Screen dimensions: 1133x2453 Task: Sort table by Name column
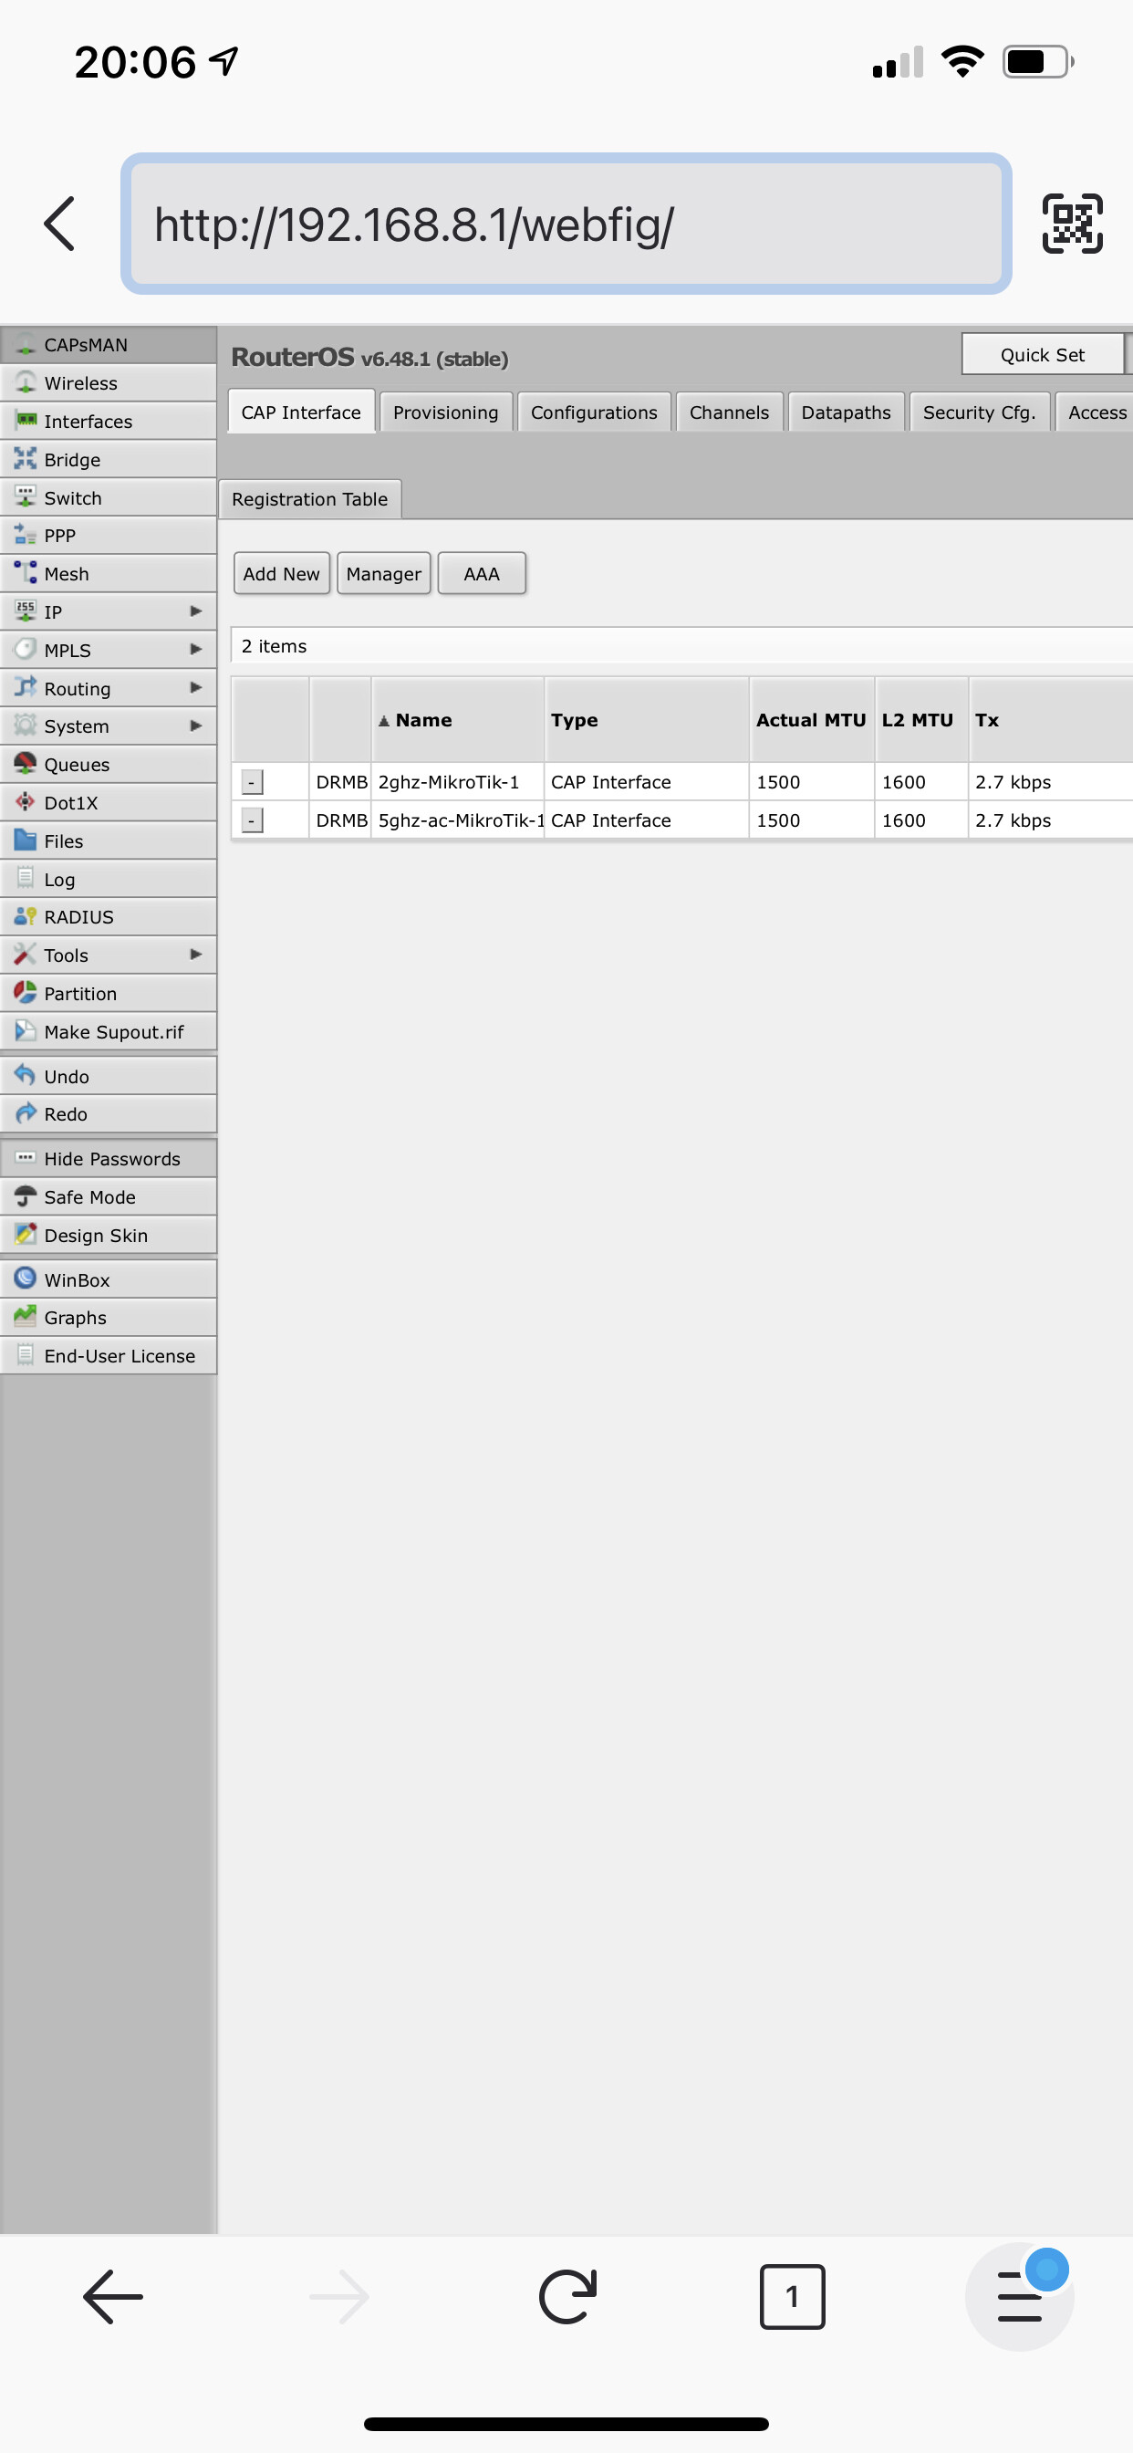(x=457, y=720)
